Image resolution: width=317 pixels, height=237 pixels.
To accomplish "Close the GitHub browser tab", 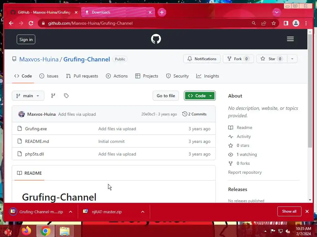I will coord(76,12).
